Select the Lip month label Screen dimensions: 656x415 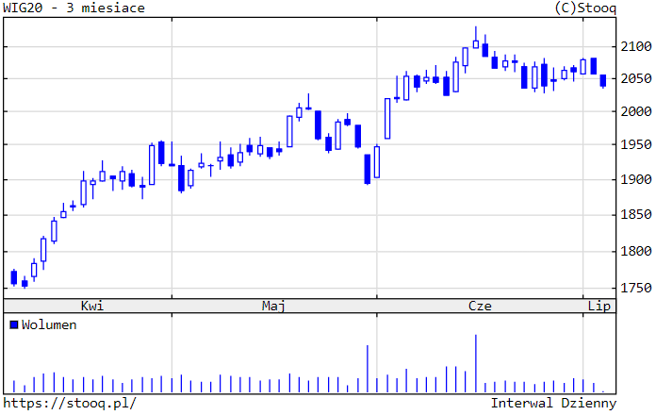599,306
